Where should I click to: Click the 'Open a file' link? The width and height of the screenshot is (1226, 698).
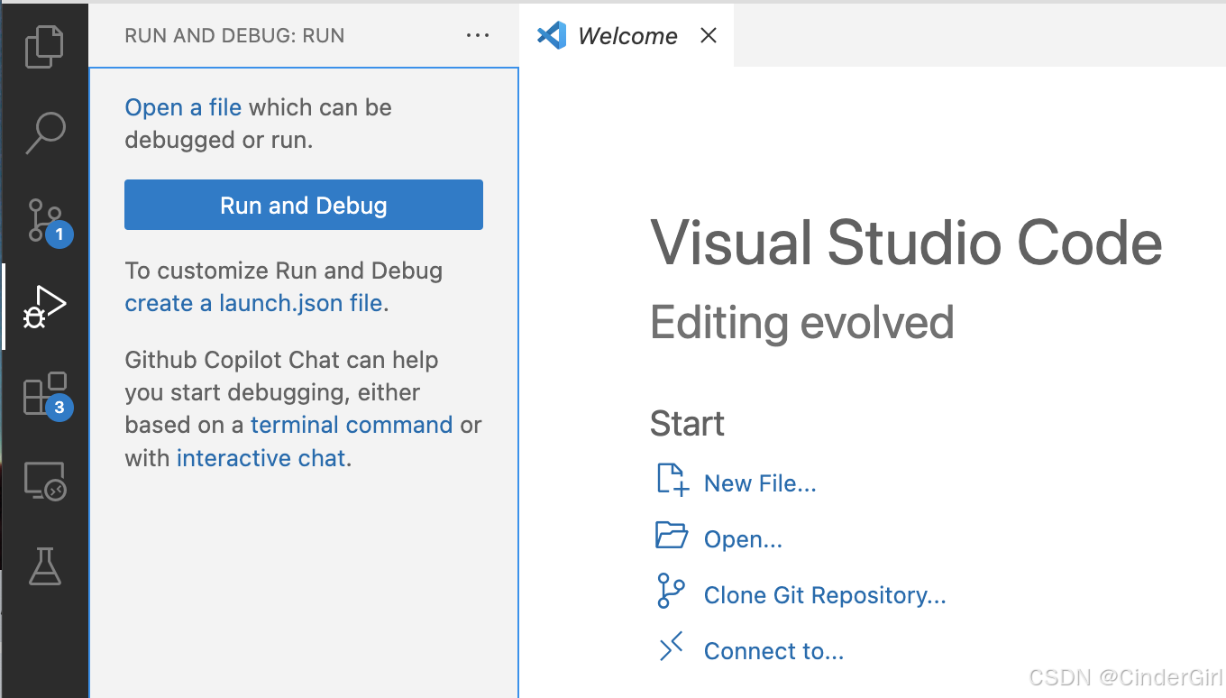click(183, 107)
